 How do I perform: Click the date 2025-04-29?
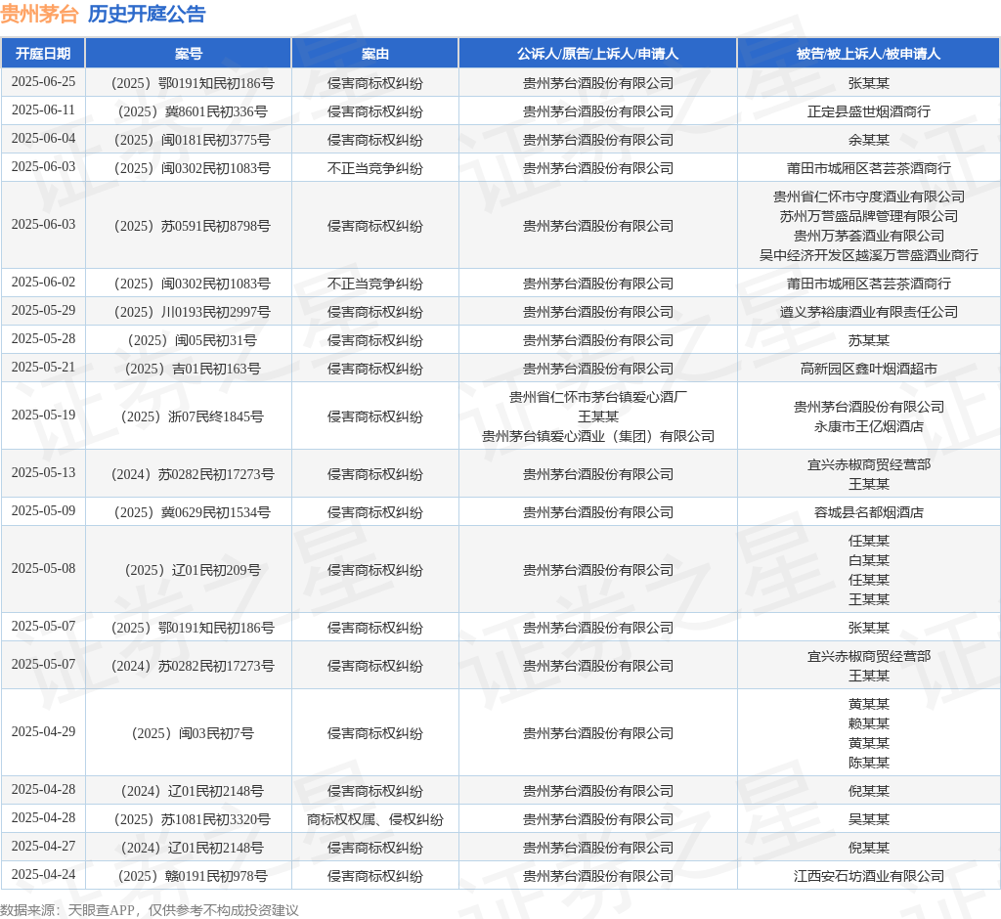pos(43,732)
